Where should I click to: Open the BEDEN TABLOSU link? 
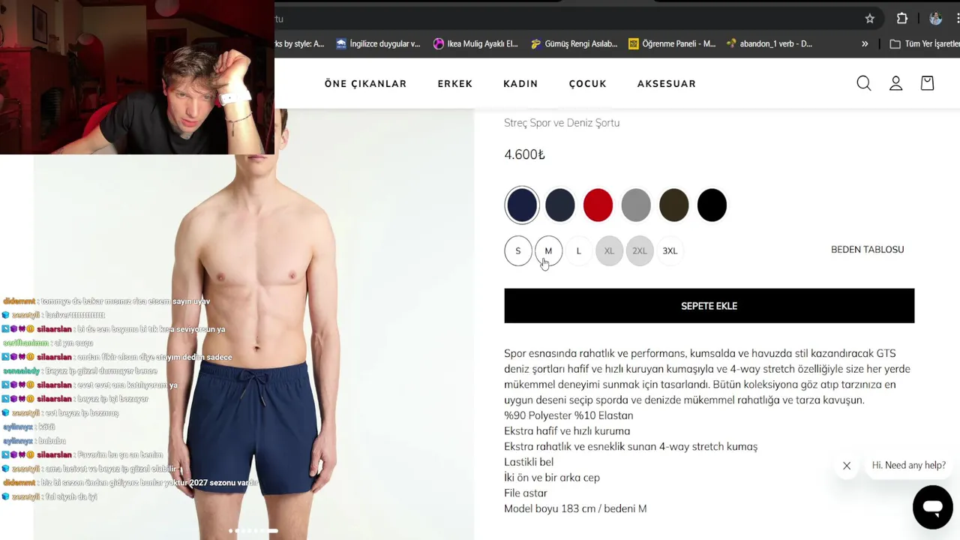click(x=867, y=250)
